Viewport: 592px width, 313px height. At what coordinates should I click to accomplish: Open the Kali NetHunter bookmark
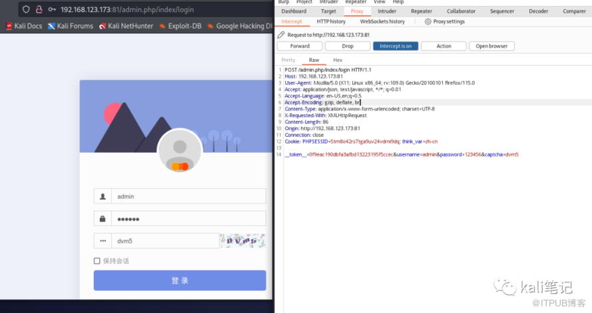tap(126, 26)
